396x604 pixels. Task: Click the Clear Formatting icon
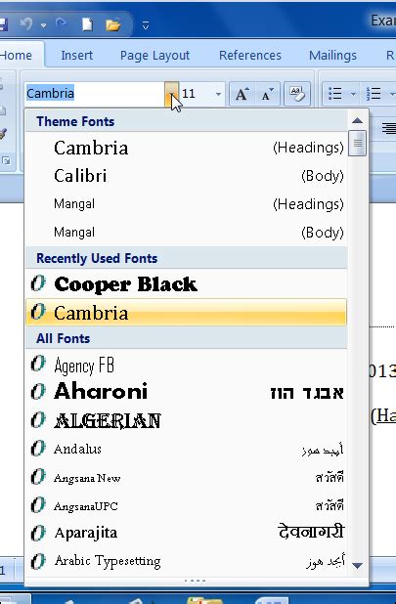297,94
